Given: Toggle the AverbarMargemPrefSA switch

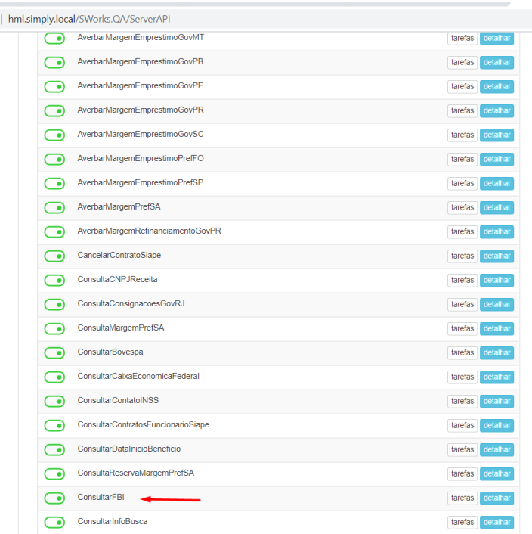Looking at the screenshot, I should tap(54, 208).
